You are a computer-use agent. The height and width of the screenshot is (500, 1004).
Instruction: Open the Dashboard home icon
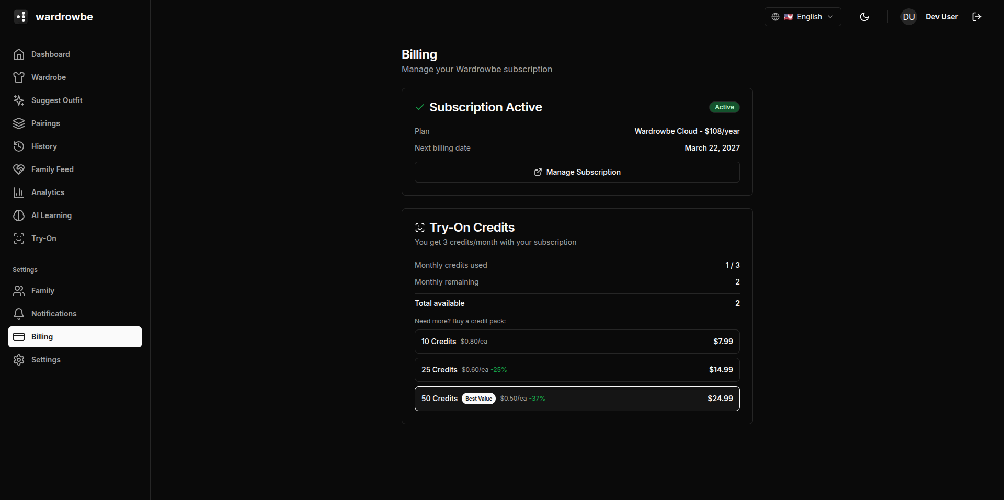point(19,54)
